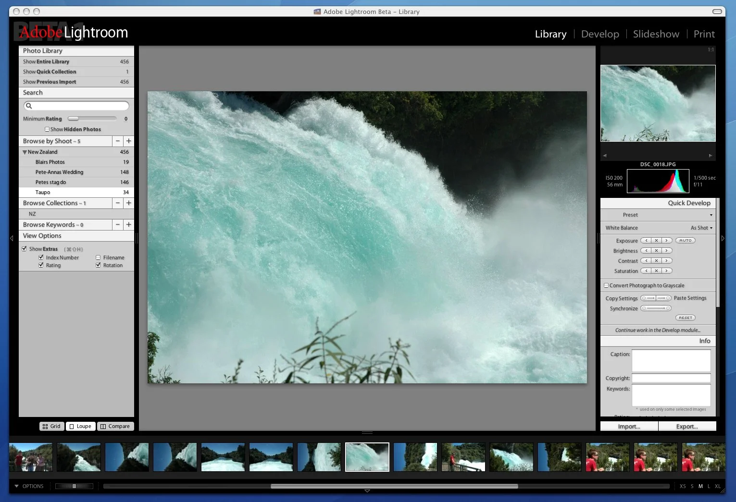Click into the Search field

(x=76, y=106)
